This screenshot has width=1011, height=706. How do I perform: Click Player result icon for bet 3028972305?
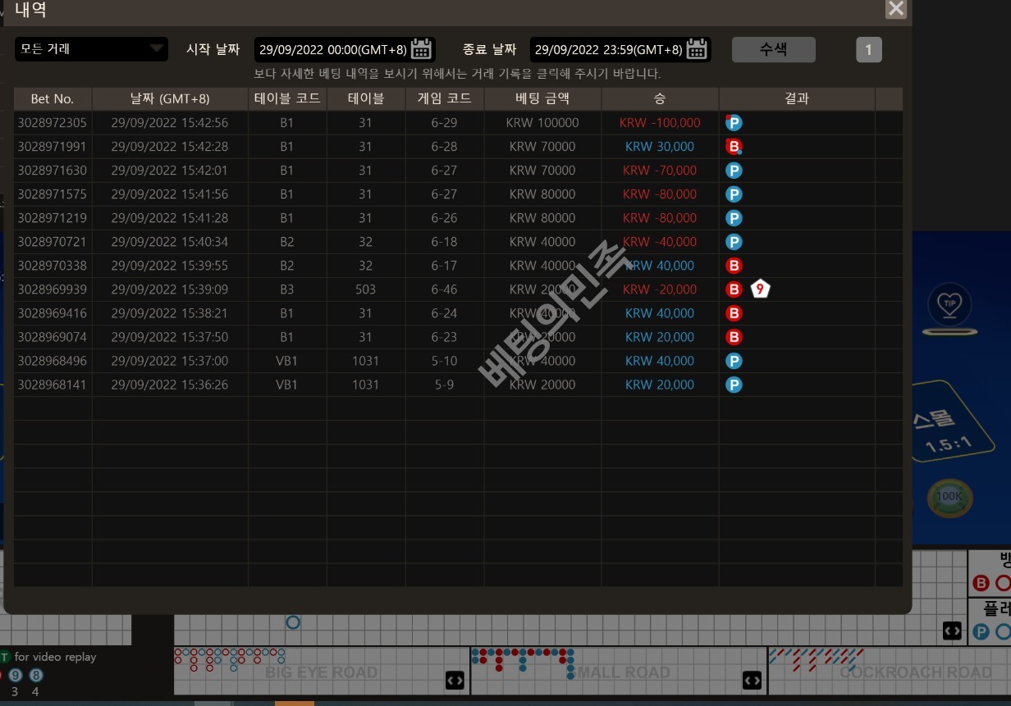(734, 123)
